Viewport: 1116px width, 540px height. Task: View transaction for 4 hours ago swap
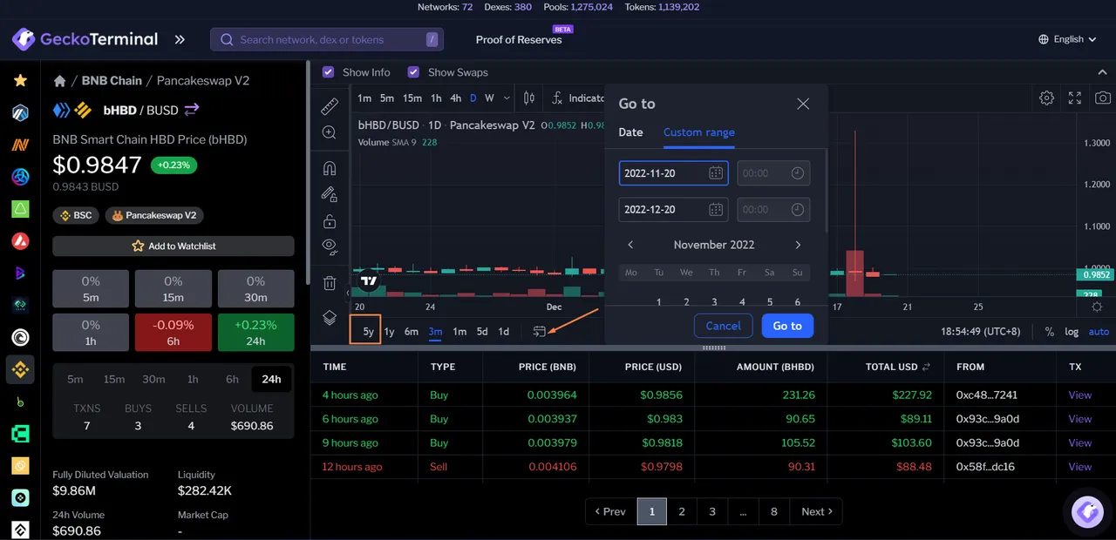[1079, 395]
